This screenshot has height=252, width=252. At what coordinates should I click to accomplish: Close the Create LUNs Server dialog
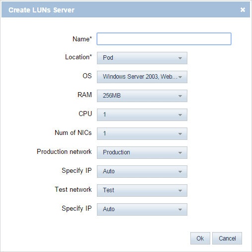click(x=243, y=10)
